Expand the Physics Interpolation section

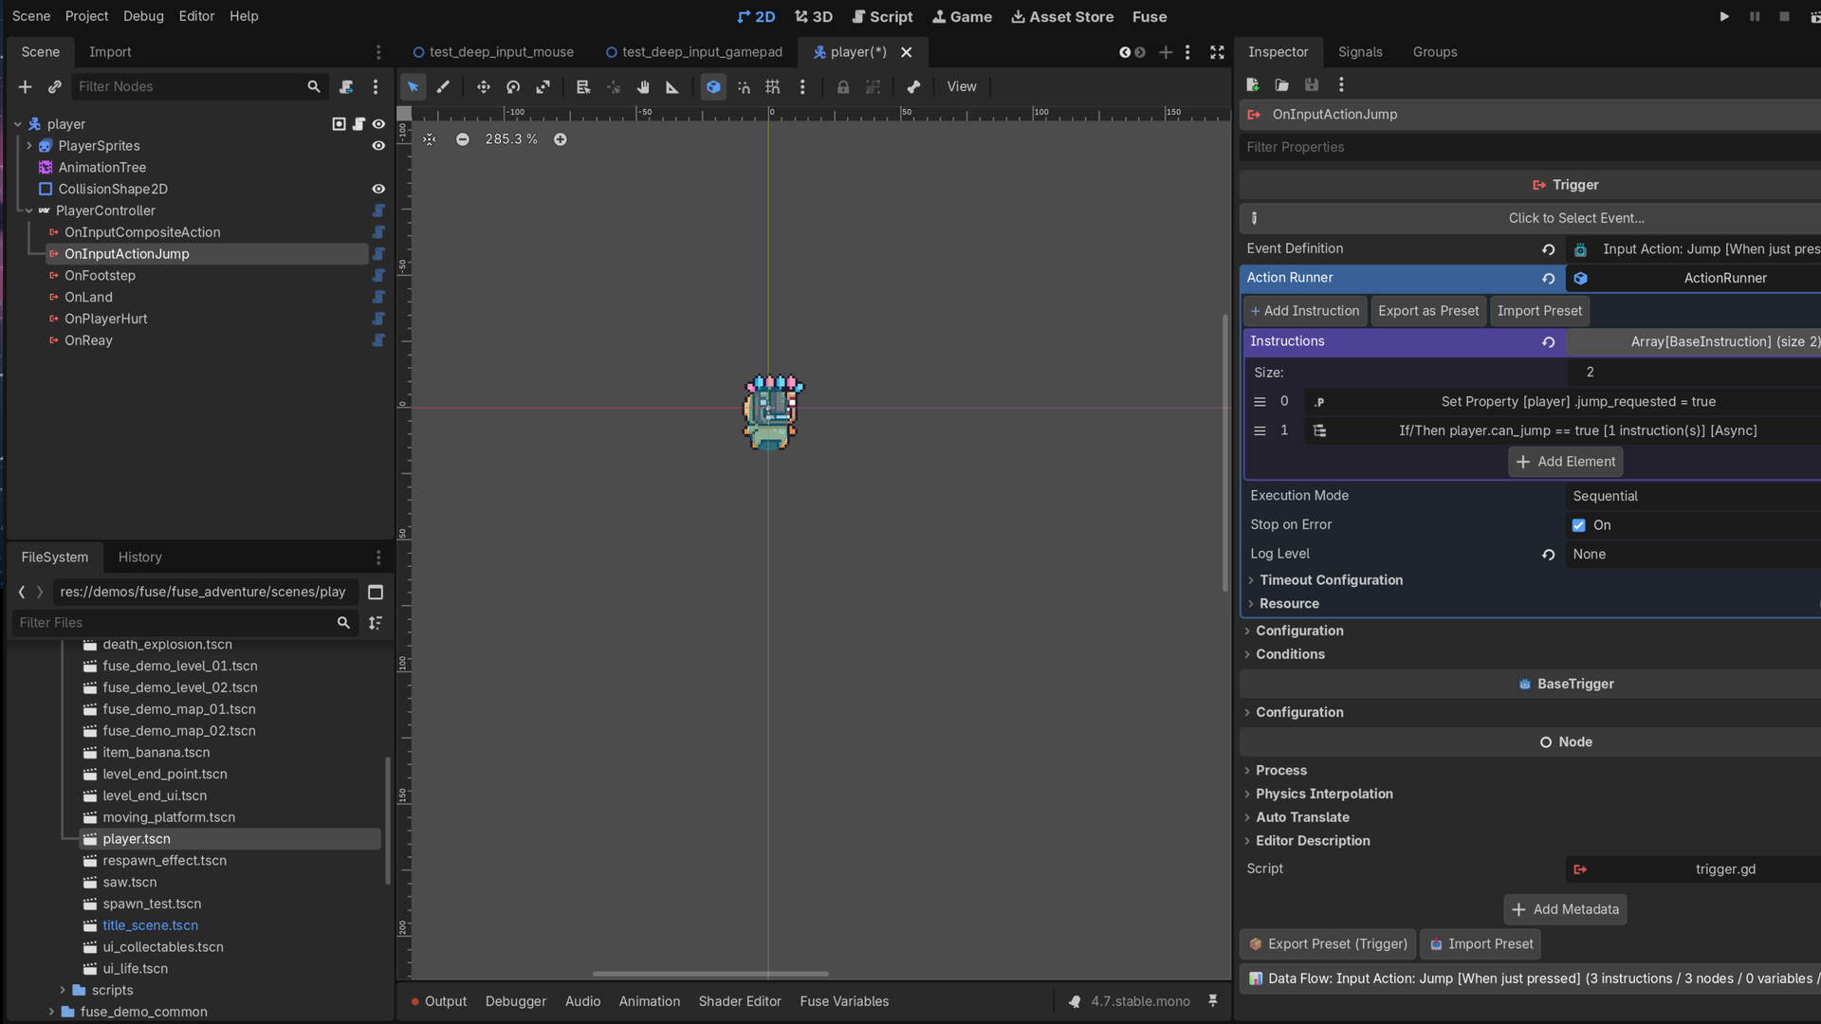point(1324,794)
